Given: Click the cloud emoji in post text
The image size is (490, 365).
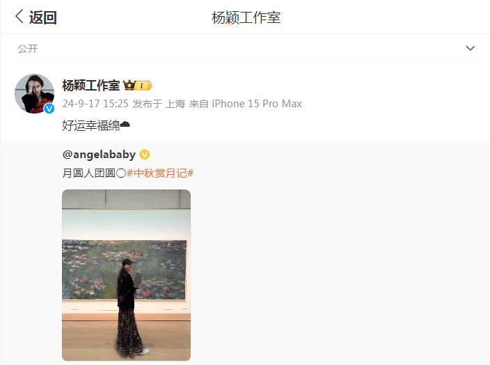Looking at the screenshot, I should tap(125, 125).
